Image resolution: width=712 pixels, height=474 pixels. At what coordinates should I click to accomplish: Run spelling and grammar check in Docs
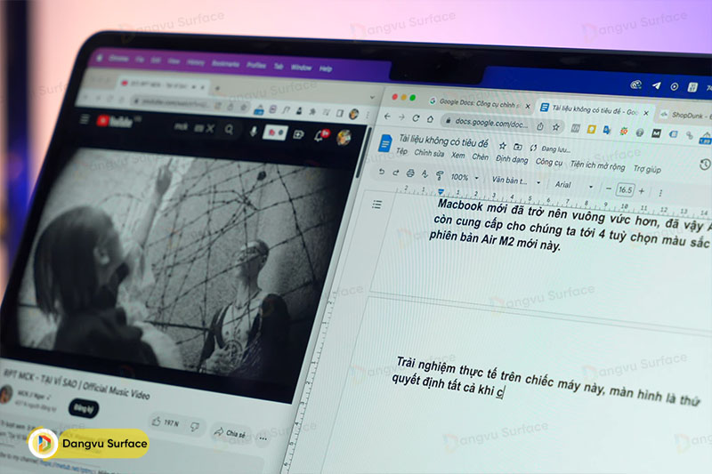[x=425, y=173]
